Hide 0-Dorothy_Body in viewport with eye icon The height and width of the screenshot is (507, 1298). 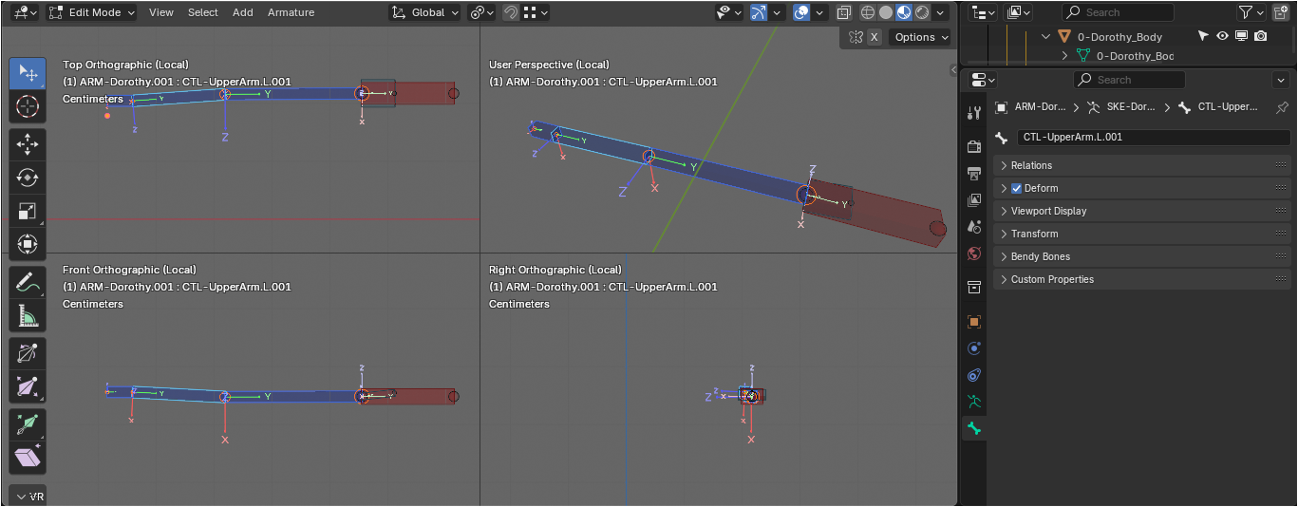pos(1222,36)
